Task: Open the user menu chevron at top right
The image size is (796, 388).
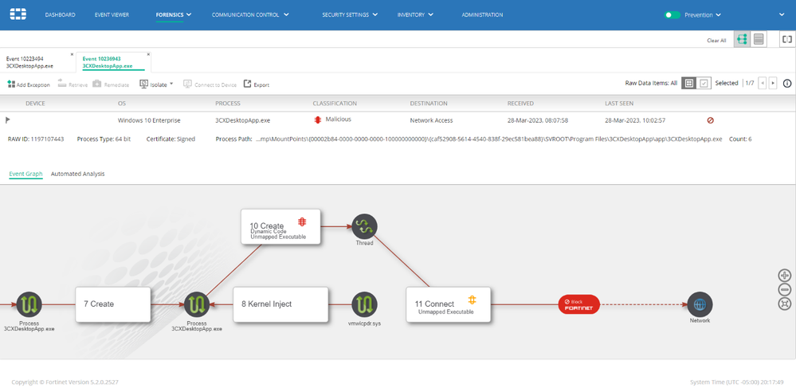Action: pyautogui.click(x=782, y=14)
